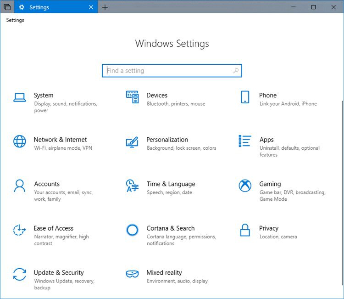Click 'Uninstall, defaults, optional features' text
Viewport: 344px width, 299px height.
[x=289, y=152]
